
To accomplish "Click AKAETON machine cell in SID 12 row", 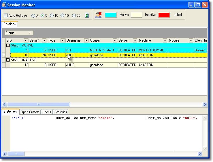I will (153, 65).
